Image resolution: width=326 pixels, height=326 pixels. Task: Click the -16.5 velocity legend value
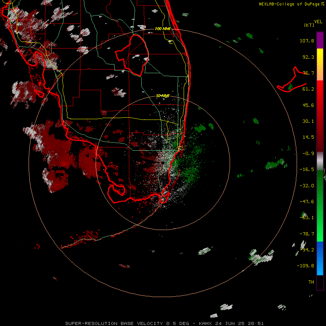click(x=307, y=170)
